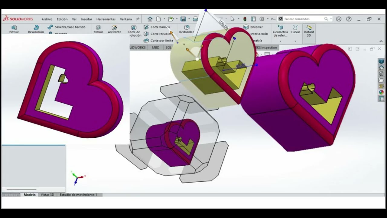Open the Insertar menu
387x218 pixels.
86,19
